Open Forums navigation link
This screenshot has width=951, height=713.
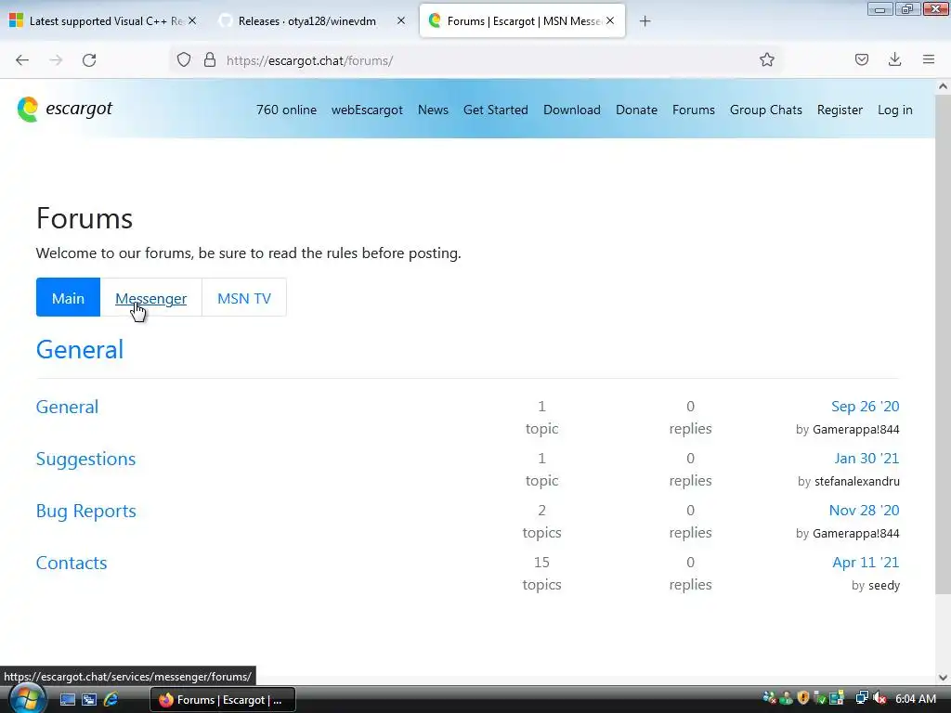coord(693,110)
